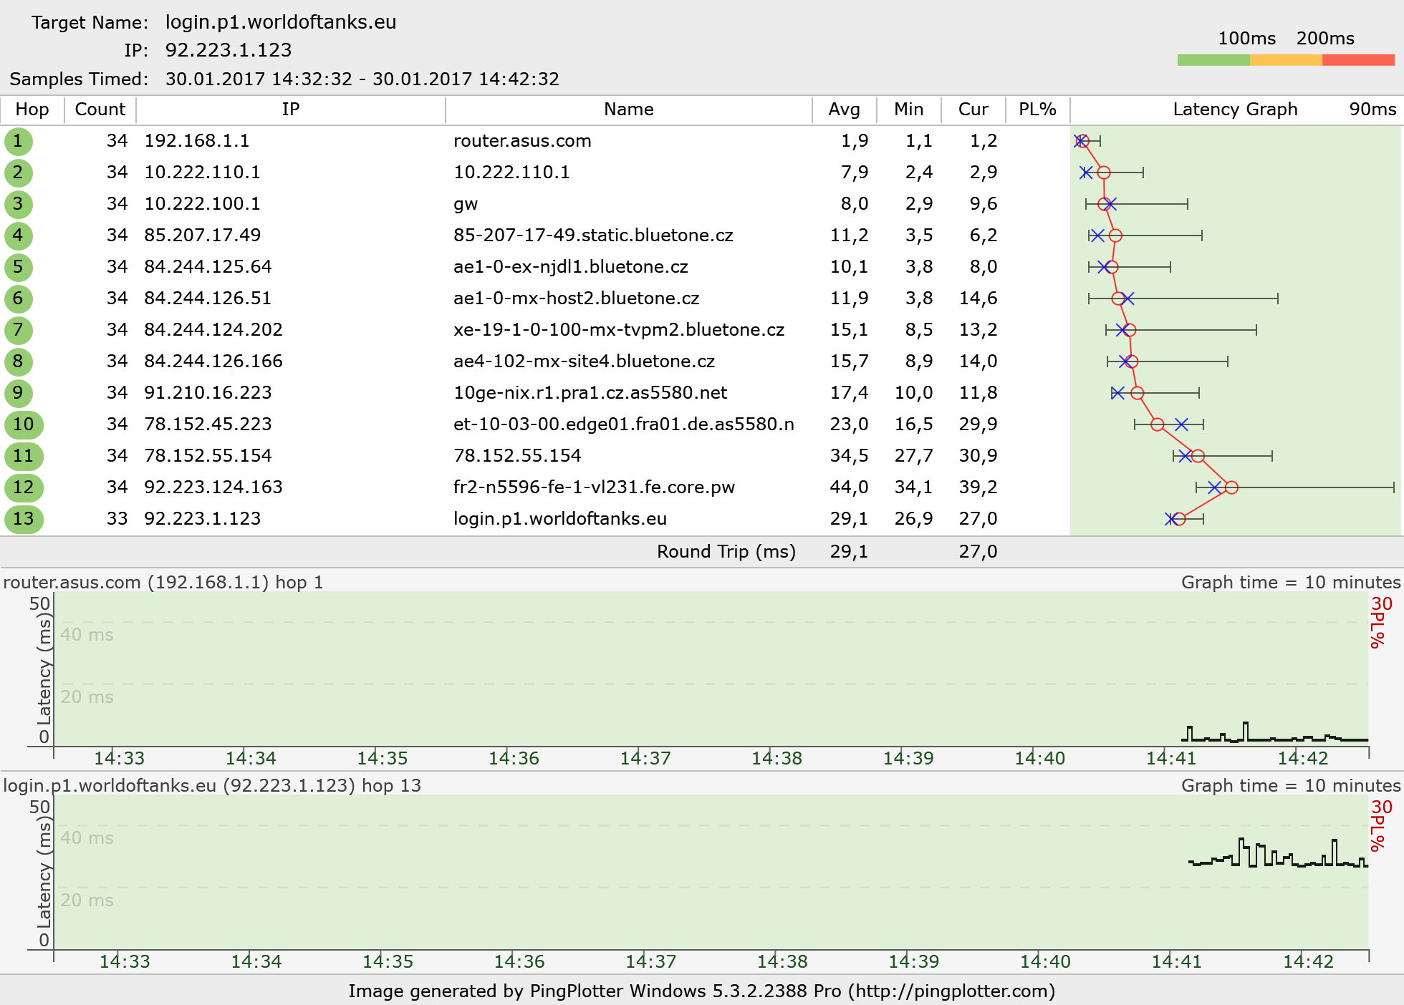Click blue X marker on hop 10 latency graph
The width and height of the screenshot is (1404, 1005).
click(x=1181, y=424)
